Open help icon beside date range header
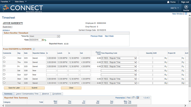The width and height of the screenshot is (191, 107). point(34,49)
